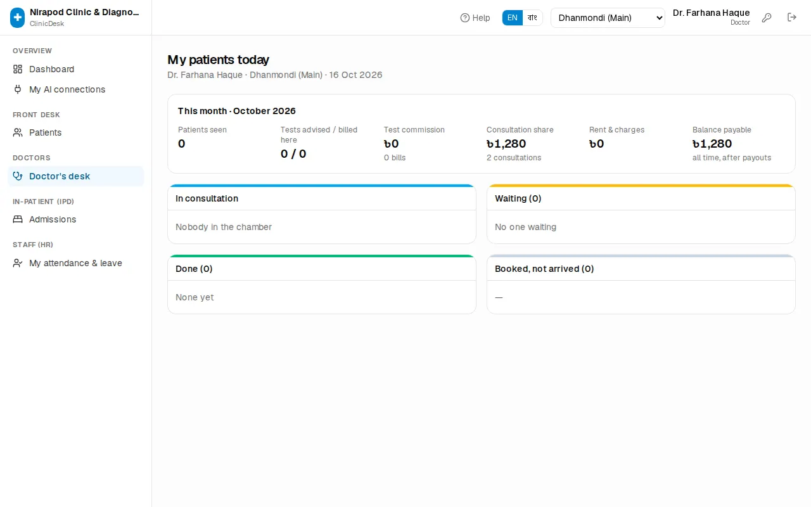The image size is (811, 507).
Task: Click the In consultation panel header
Action: point(322,198)
